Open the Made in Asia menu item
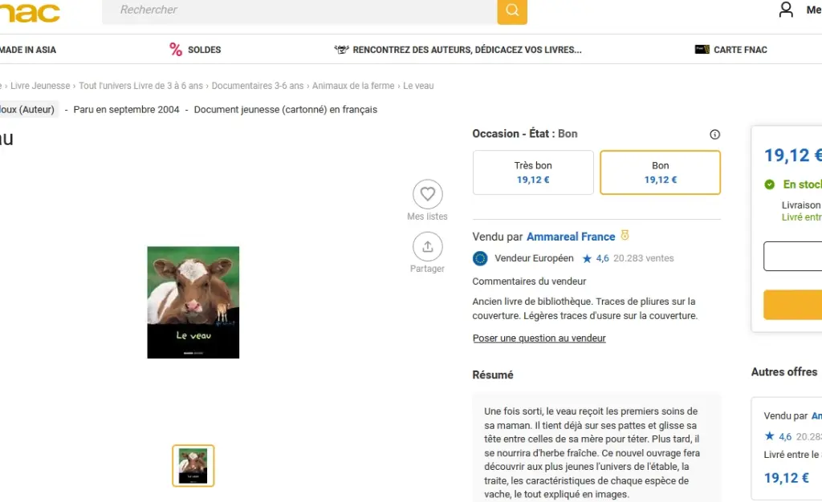This screenshot has height=502, width=822. tap(28, 50)
